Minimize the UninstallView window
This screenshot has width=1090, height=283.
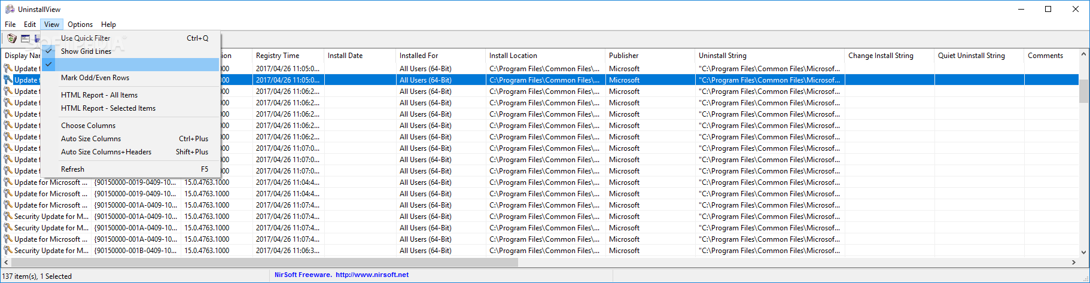click(x=1021, y=9)
